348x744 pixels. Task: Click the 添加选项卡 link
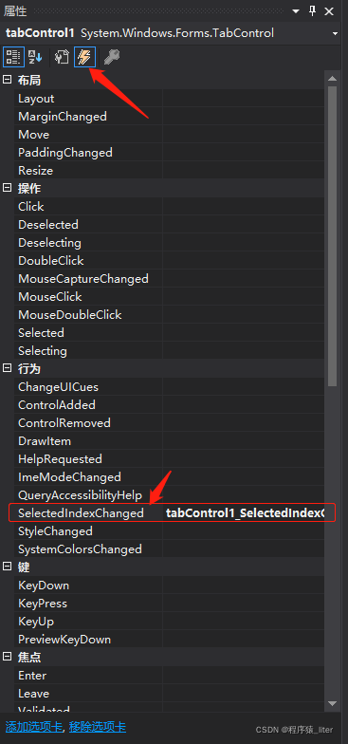click(34, 727)
